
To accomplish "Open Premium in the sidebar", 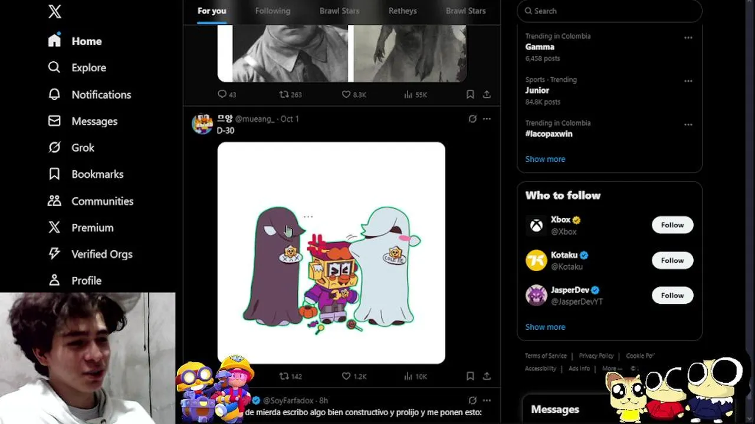I will point(80,227).
